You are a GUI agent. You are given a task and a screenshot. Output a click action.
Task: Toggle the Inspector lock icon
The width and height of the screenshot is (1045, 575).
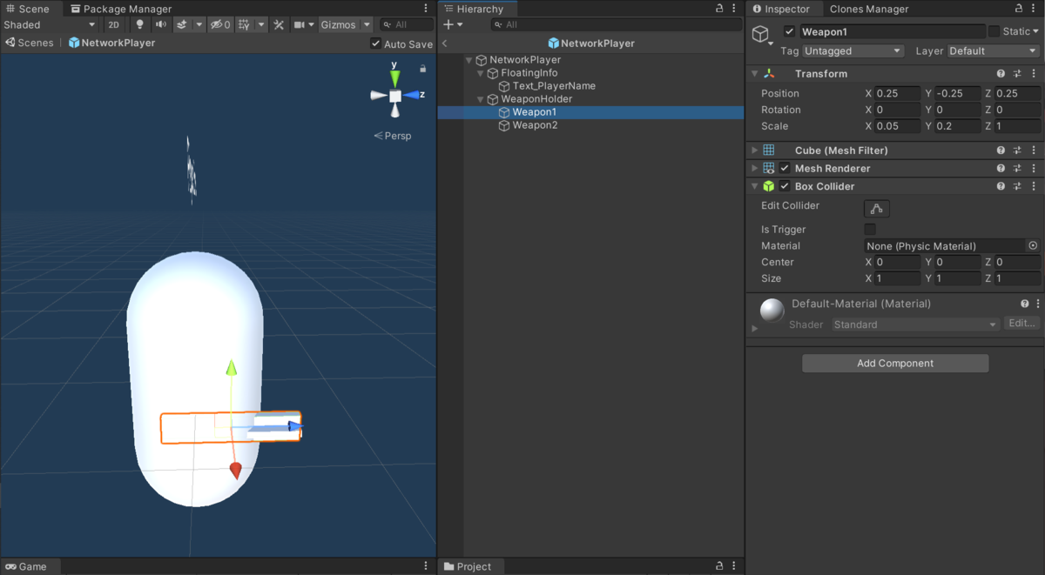pos(1018,9)
